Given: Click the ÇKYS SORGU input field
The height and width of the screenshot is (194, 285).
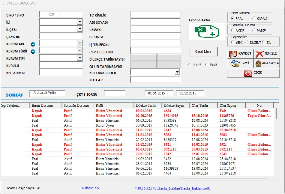Looking at the screenshot, I should click(x=115, y=94).
